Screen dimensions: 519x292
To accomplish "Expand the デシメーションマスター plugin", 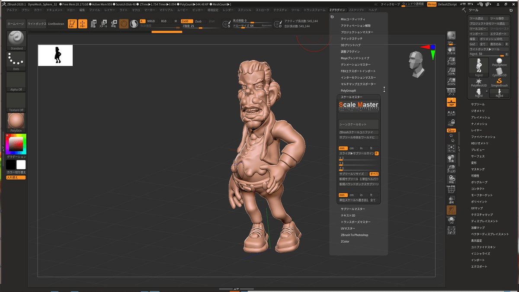I will (x=356, y=64).
